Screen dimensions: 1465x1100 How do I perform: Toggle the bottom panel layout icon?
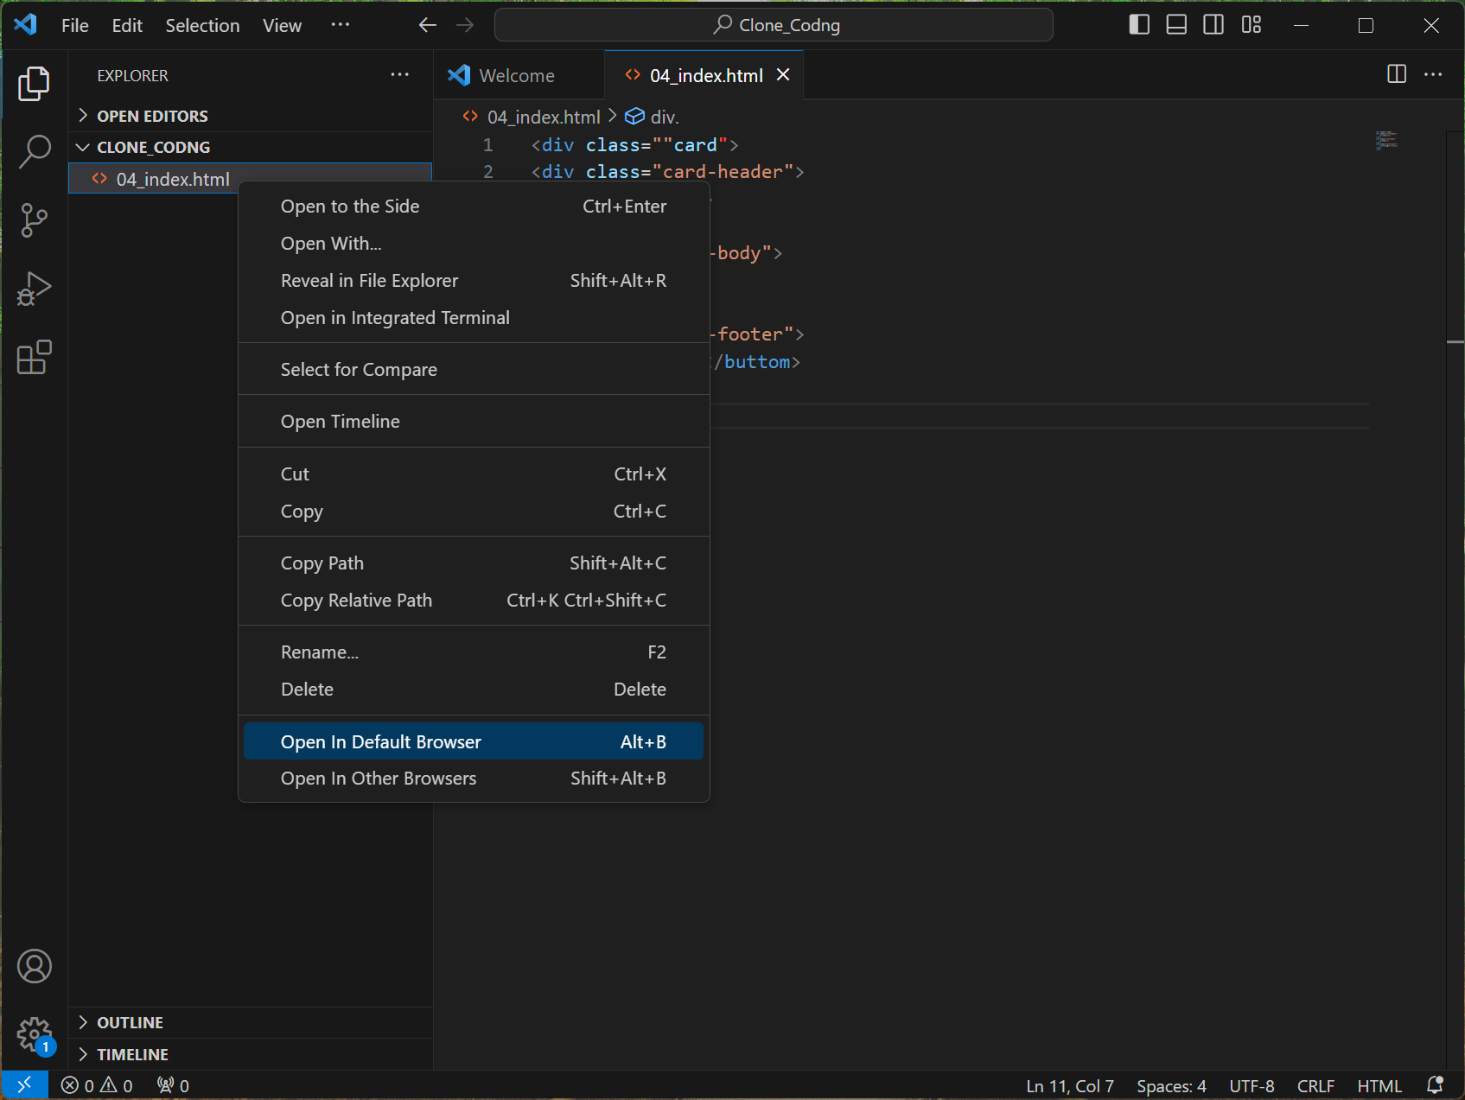point(1176,25)
